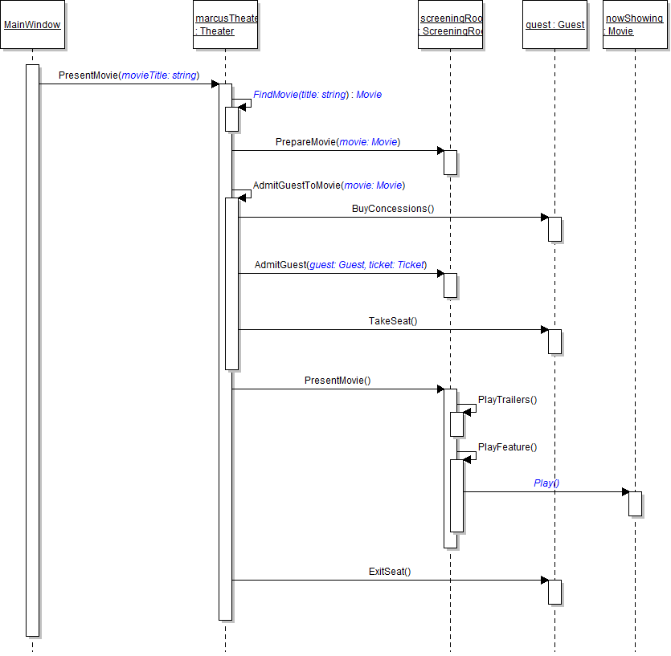Select the ExitSeat() message label
This screenshot has width=671, height=656.
(x=390, y=572)
